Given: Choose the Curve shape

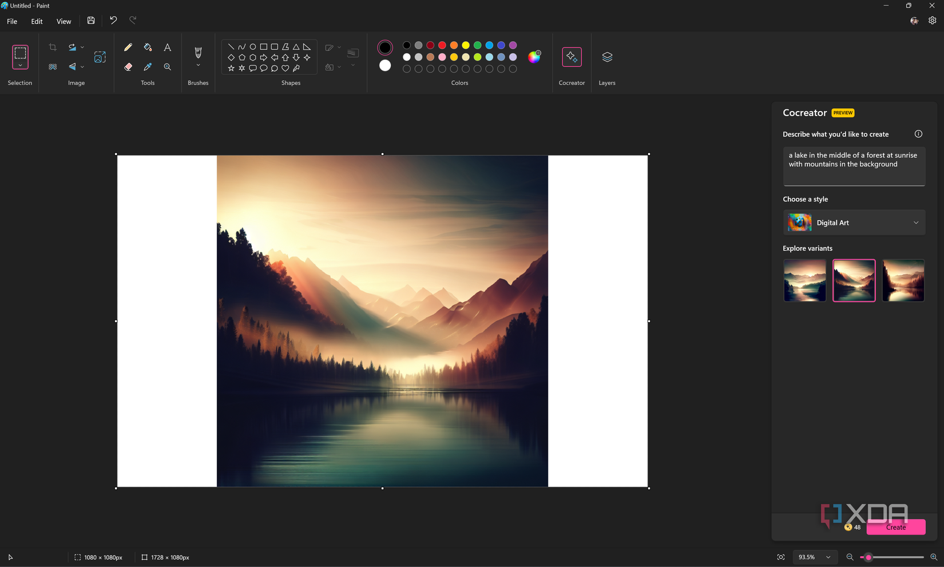Looking at the screenshot, I should [242, 47].
